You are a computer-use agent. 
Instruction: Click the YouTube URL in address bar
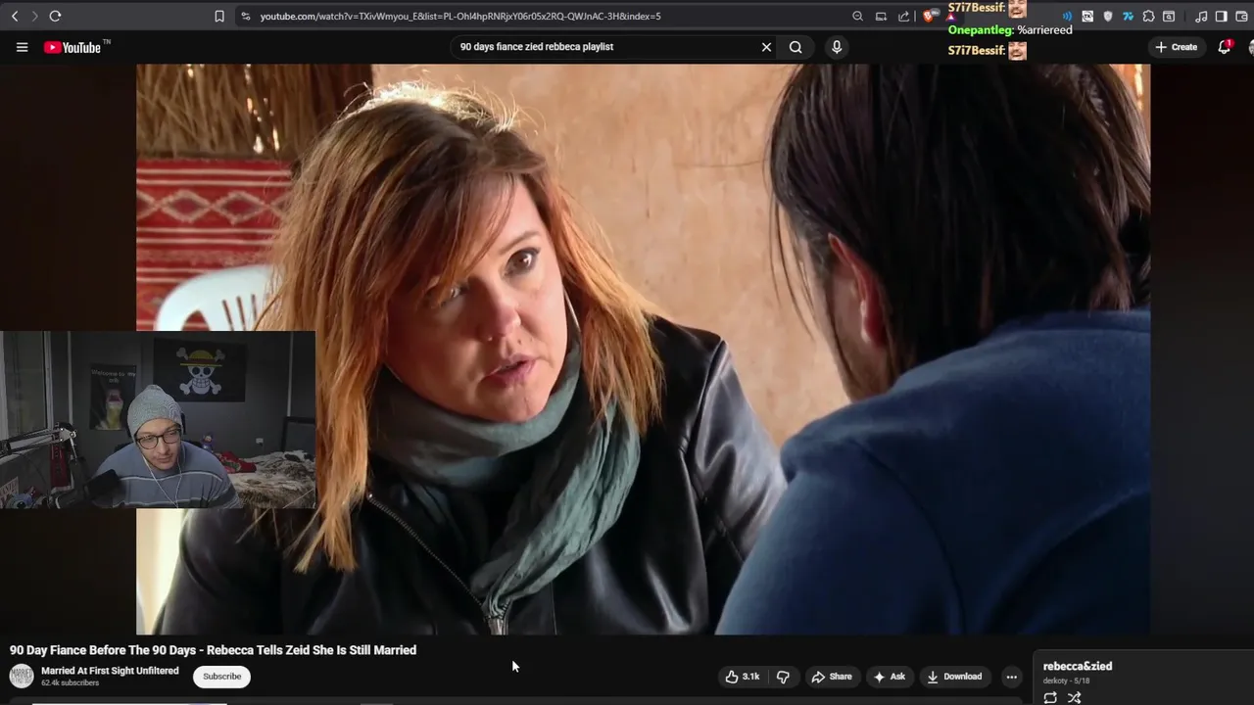(460, 16)
